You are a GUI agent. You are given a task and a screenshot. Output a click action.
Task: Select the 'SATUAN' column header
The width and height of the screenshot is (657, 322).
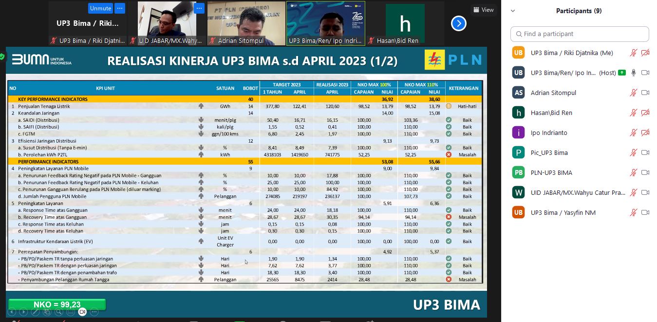pyautogui.click(x=225, y=88)
